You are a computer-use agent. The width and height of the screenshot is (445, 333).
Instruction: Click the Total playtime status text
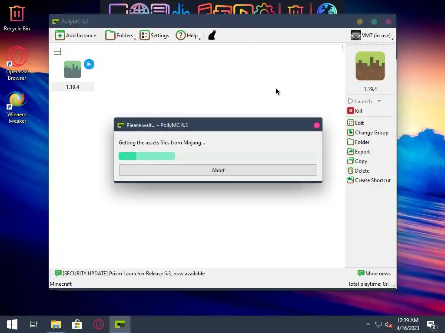coord(368,284)
